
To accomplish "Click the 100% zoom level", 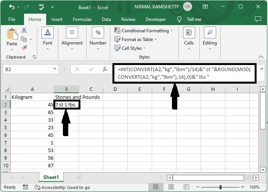I will click(254, 187).
